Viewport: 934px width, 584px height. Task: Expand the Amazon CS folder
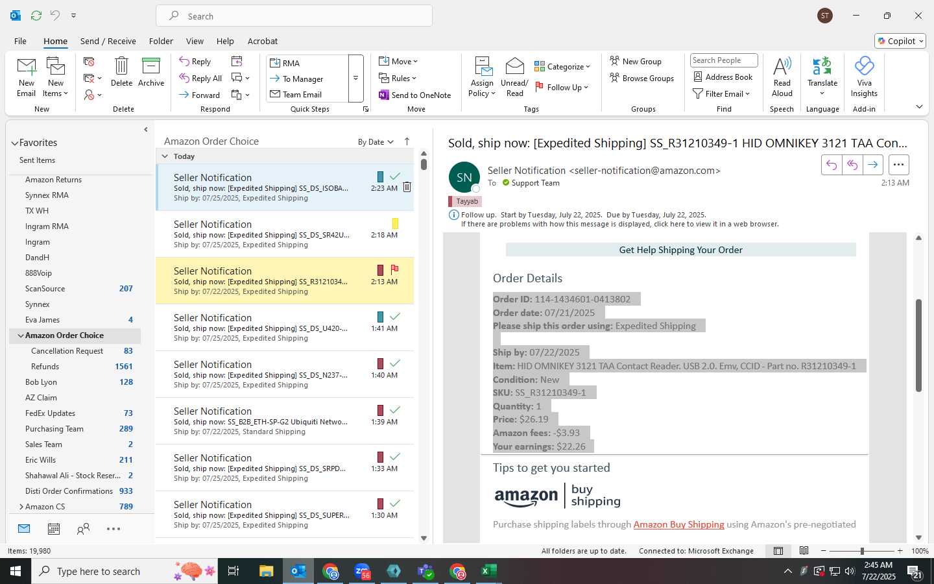[21, 507]
